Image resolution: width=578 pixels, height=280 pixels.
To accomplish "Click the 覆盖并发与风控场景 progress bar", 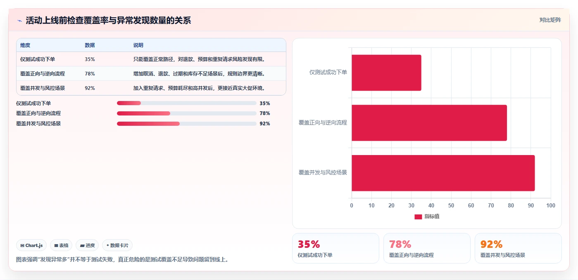I will [x=187, y=124].
